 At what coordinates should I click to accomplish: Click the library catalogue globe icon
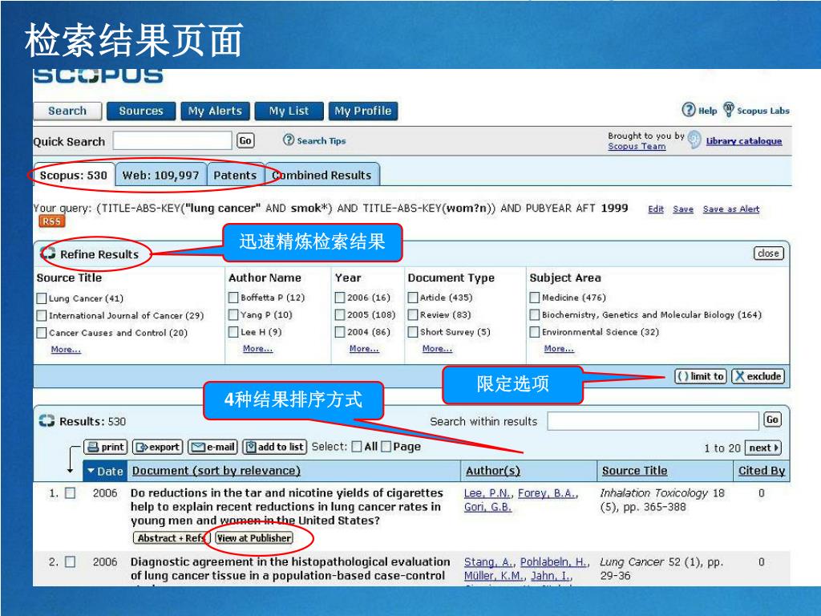[694, 140]
